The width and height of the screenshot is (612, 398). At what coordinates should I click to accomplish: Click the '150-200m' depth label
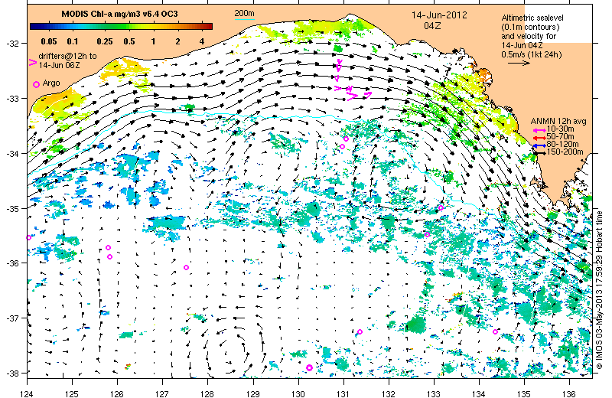(565, 152)
